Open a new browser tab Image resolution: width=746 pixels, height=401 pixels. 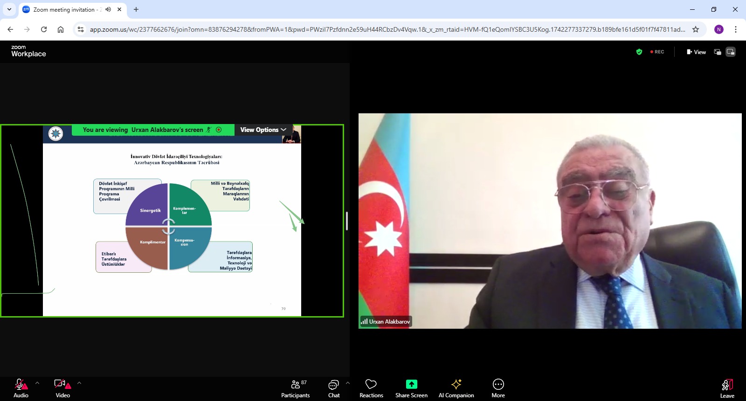[136, 9]
